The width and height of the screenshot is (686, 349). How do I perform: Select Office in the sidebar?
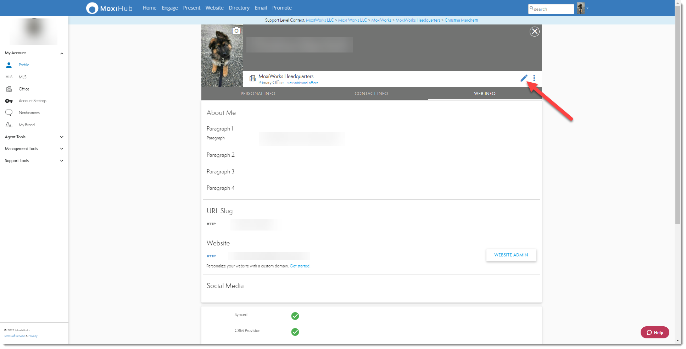(24, 89)
